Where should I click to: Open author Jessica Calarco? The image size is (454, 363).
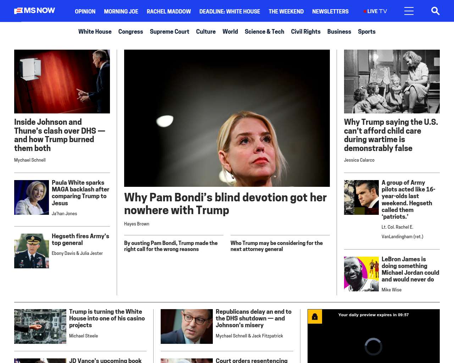point(359,160)
